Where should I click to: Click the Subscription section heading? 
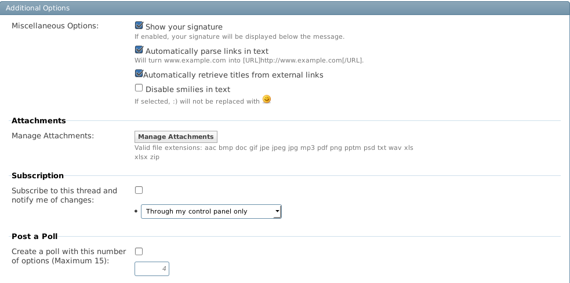[38, 175]
